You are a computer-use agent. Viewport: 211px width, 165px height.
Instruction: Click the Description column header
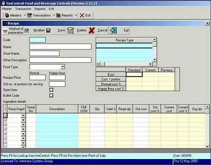(x=57, y=109)
